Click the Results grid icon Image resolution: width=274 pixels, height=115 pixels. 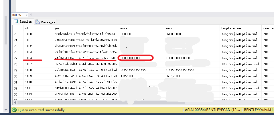[x=16, y=22]
